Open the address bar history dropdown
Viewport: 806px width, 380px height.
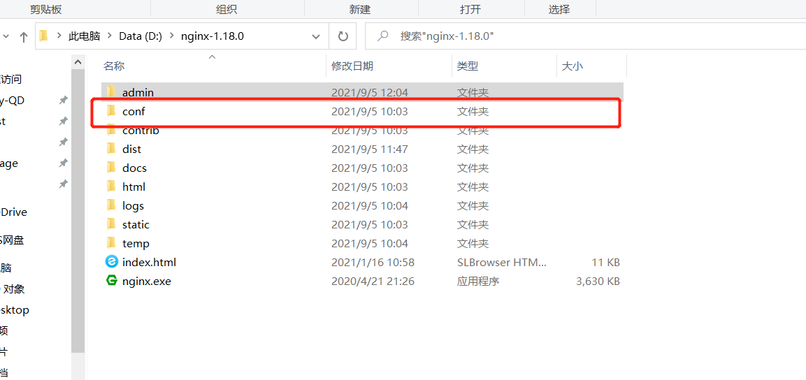tap(315, 36)
